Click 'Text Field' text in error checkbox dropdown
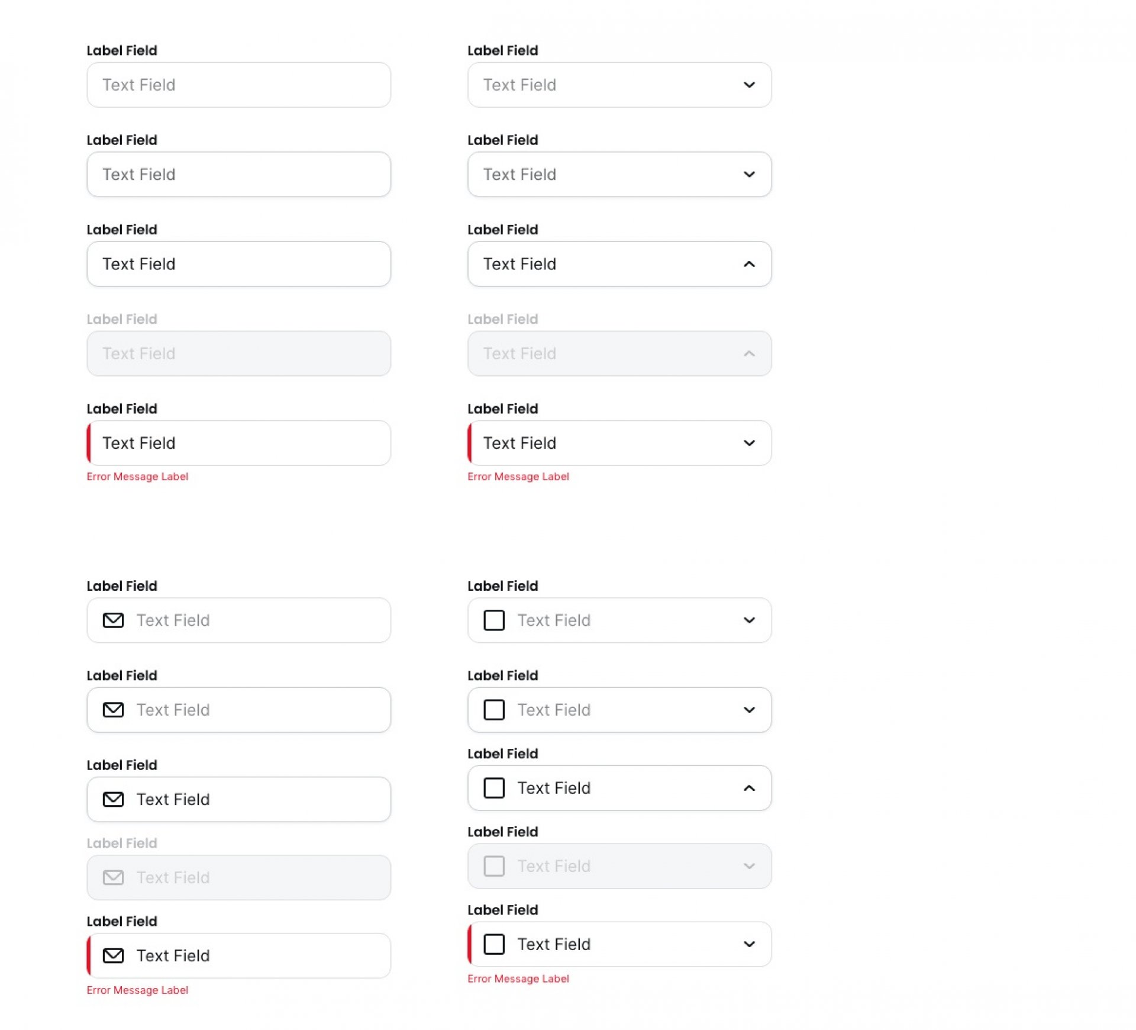1136x1030 pixels. point(554,944)
